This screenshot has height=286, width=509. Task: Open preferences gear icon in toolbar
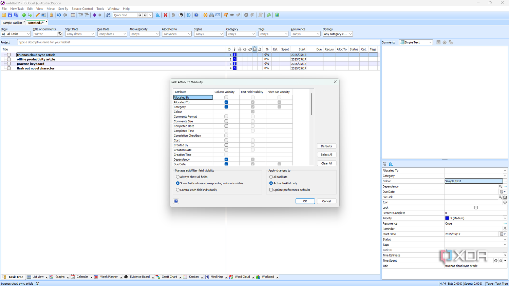click(x=189, y=15)
